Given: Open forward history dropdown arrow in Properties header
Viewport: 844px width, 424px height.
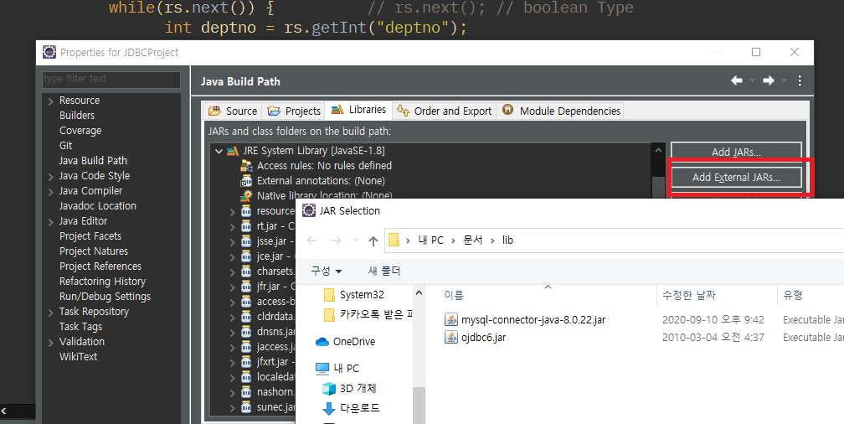Looking at the screenshot, I should (784, 80).
